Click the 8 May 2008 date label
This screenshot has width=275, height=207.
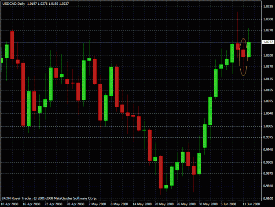(x=119, y=204)
